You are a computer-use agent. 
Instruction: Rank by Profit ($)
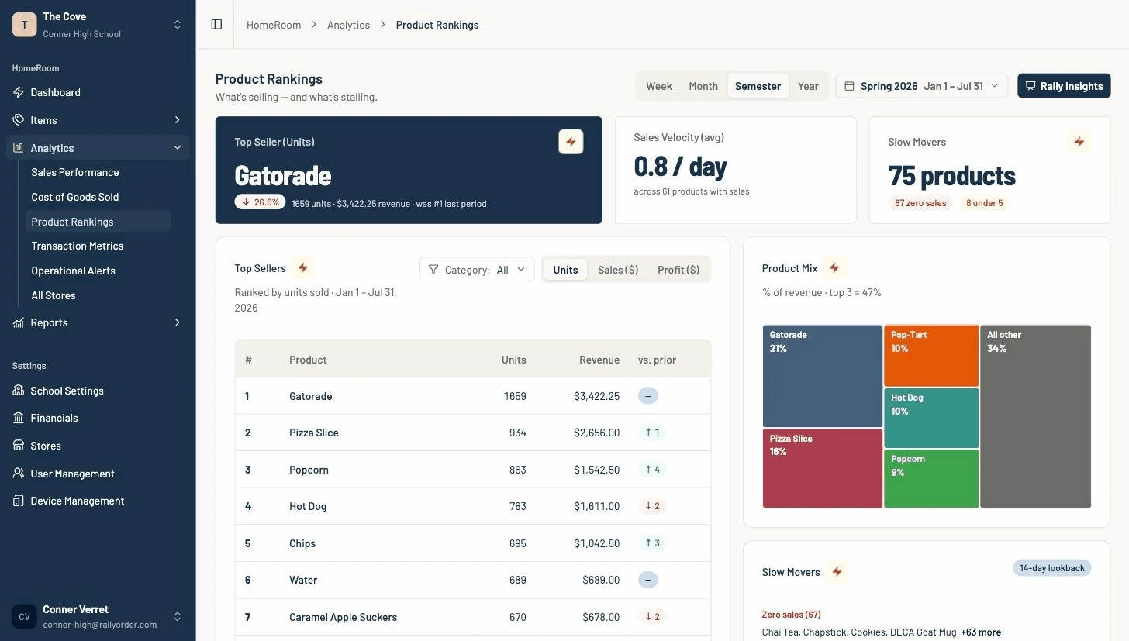[678, 270]
